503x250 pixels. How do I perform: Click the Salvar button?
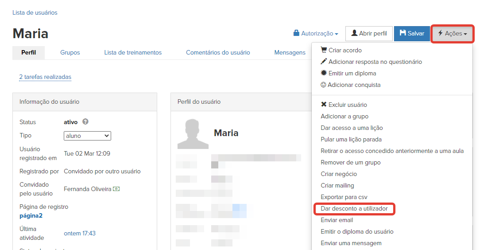412,33
